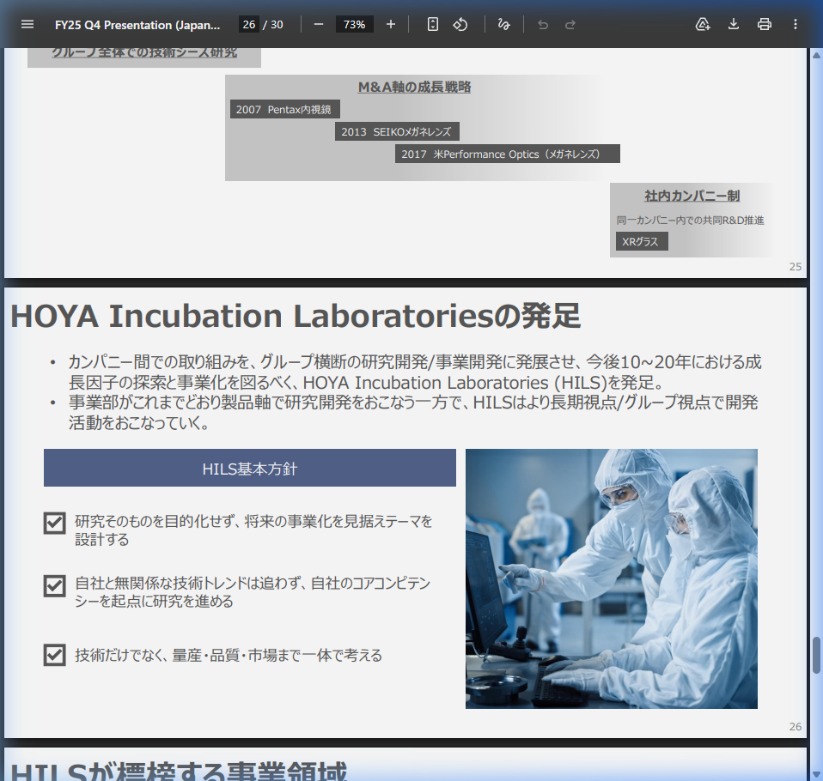
Task: Click the bullet starting カンパニー間での取り組みを
Action: tap(415, 372)
